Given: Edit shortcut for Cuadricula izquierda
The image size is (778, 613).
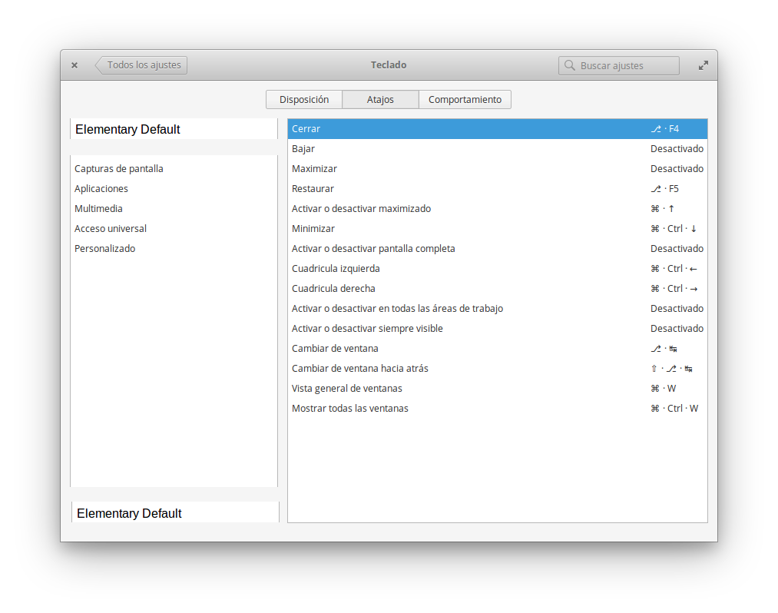Looking at the screenshot, I should 674,269.
